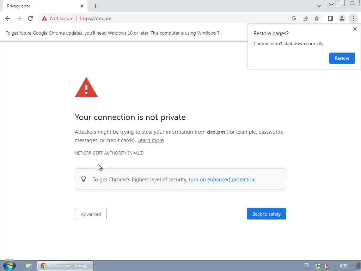
Task: Open the profile avatar menu
Action: (x=342, y=18)
